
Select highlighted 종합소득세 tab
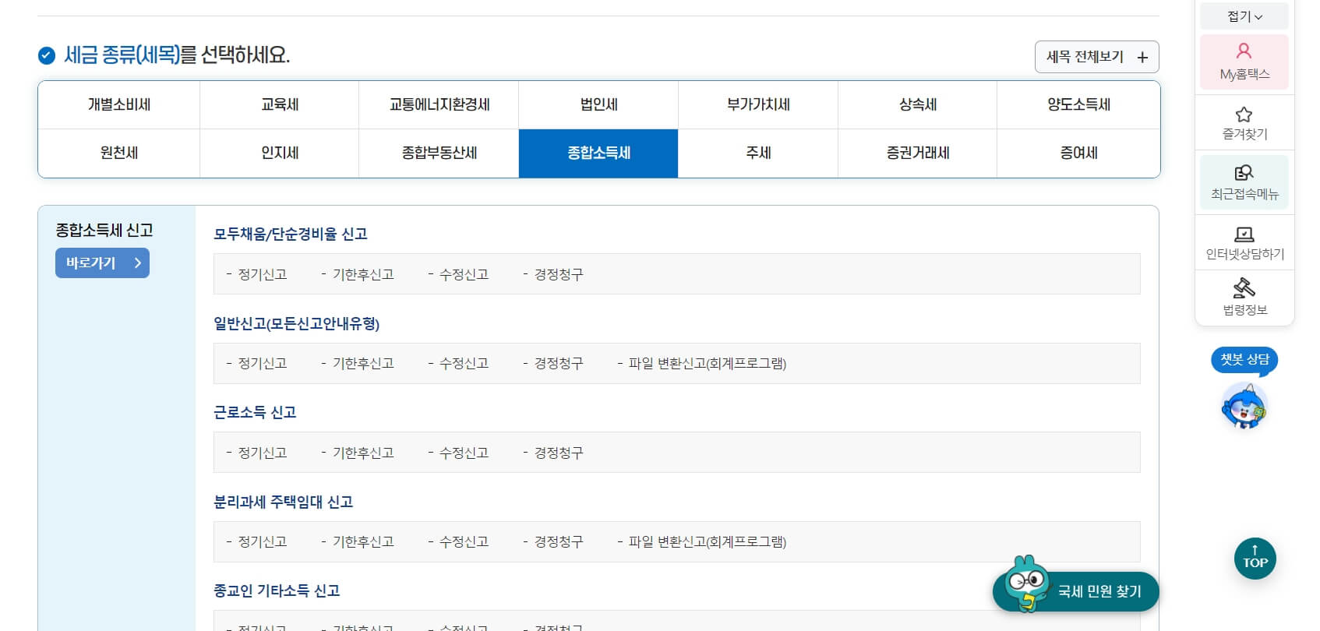[x=598, y=153]
